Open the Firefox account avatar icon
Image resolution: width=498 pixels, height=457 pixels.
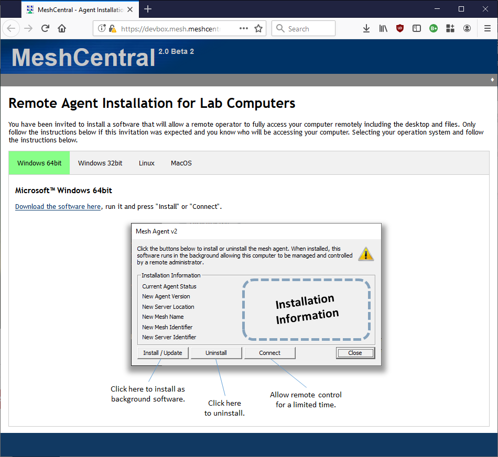coord(467,29)
